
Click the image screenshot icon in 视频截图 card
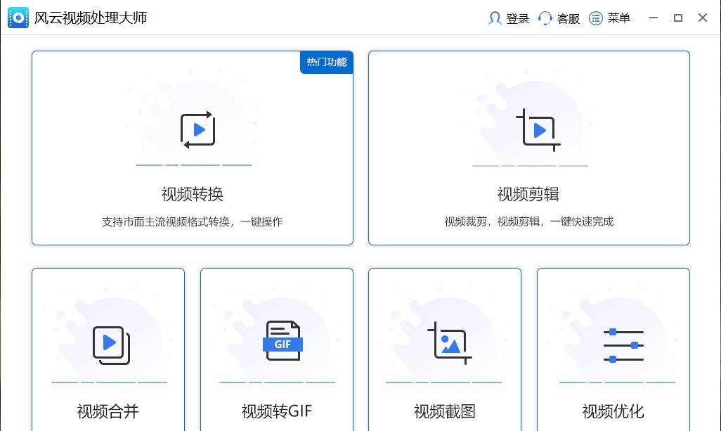pos(450,344)
